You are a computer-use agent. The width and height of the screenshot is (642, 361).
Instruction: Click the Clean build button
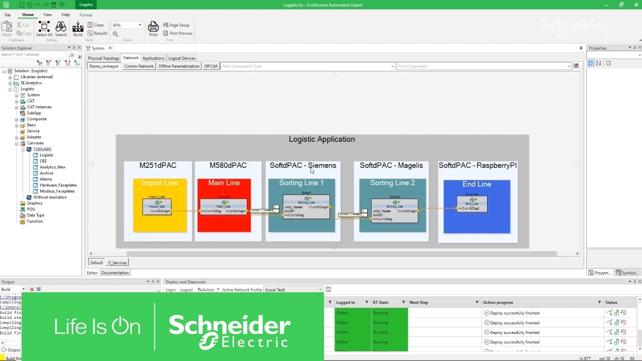[96, 25]
